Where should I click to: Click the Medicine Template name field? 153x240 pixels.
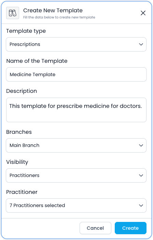[x=76, y=74]
